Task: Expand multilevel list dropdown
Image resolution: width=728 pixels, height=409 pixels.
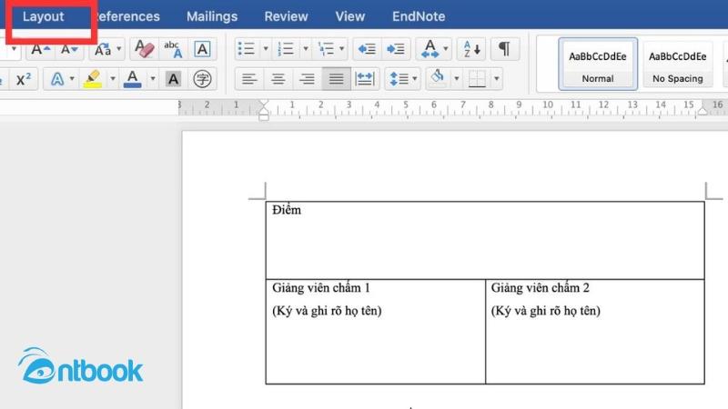Action: (342, 49)
